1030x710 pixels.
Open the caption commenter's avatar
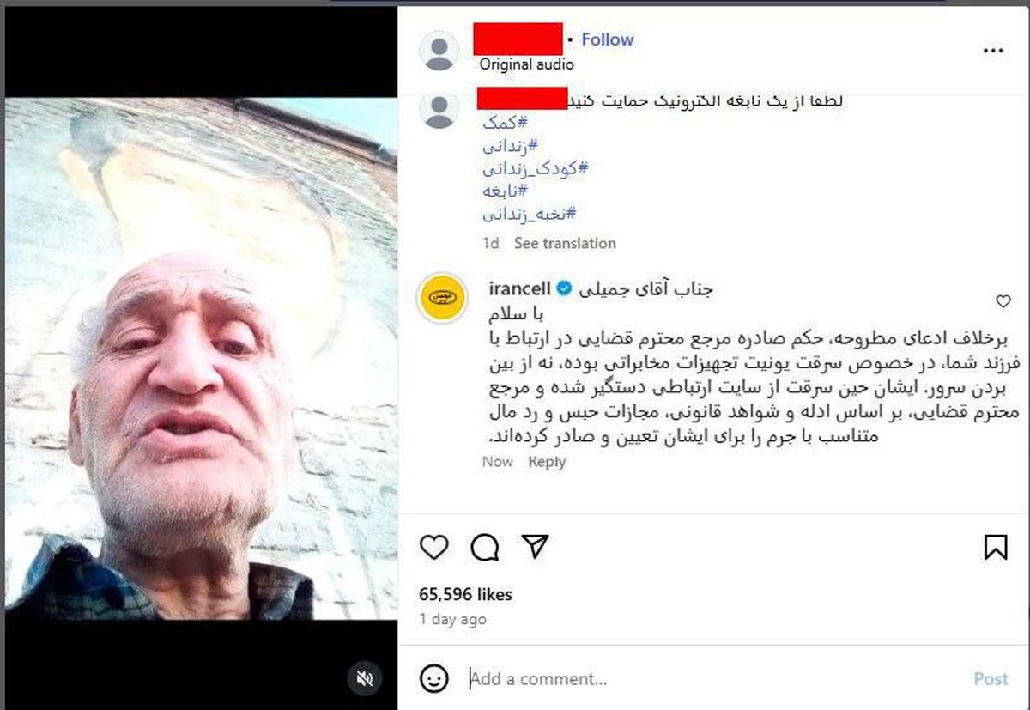pyautogui.click(x=439, y=111)
